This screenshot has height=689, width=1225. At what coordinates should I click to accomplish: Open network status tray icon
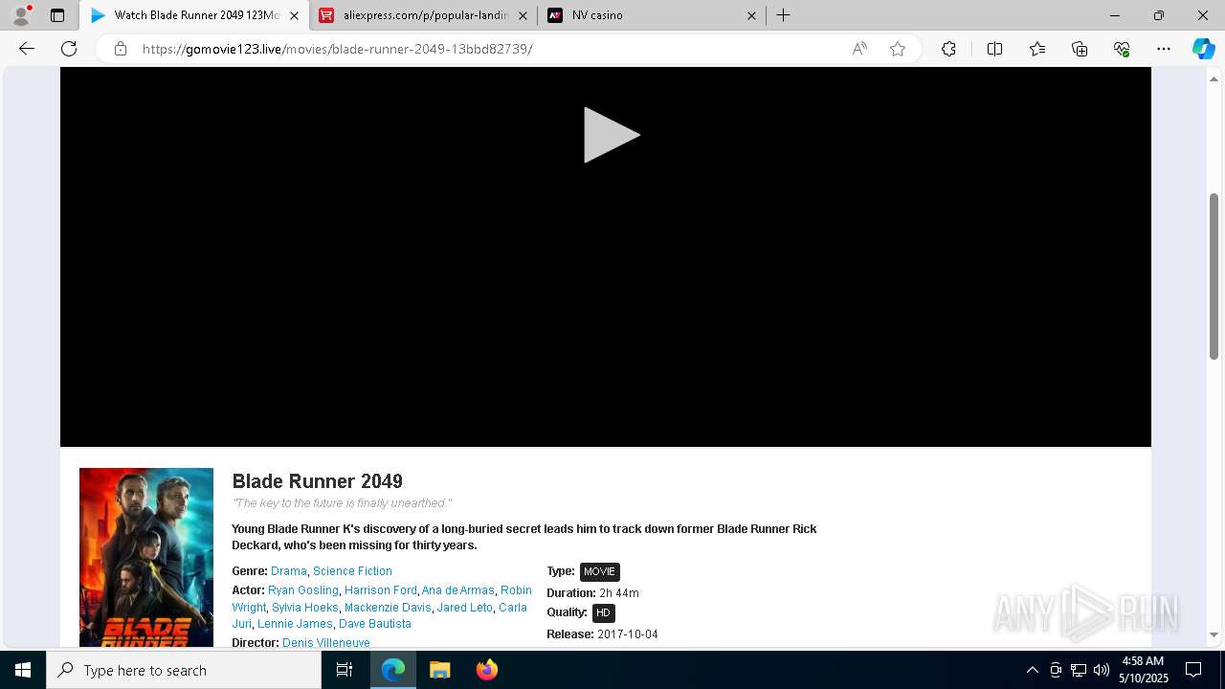(x=1079, y=670)
